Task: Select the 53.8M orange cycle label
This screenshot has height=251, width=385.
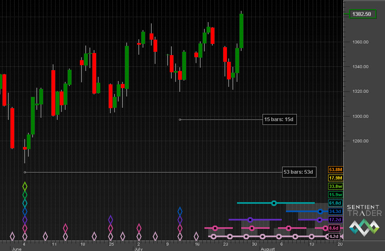Action: click(335, 170)
